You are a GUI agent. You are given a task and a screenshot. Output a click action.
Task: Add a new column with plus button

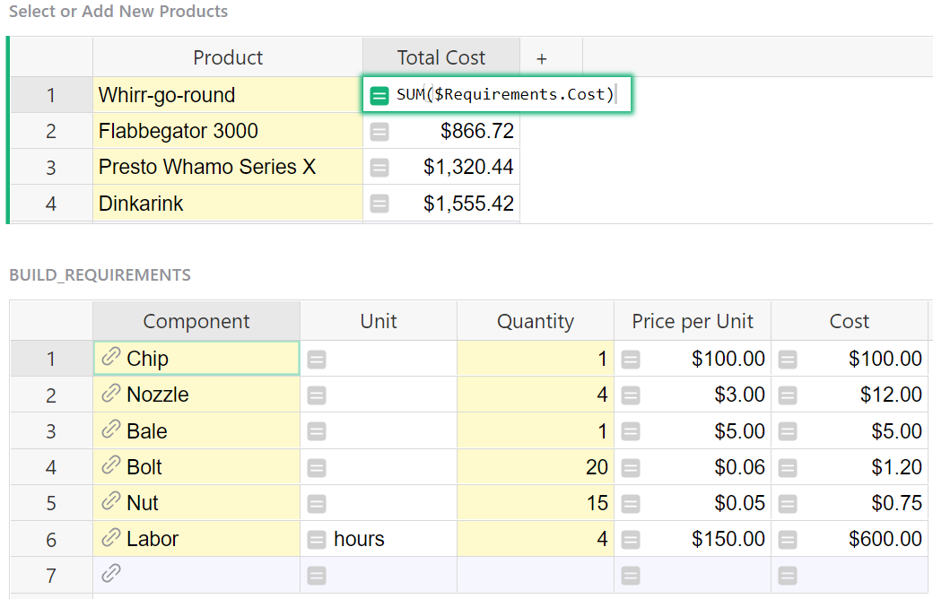point(542,58)
